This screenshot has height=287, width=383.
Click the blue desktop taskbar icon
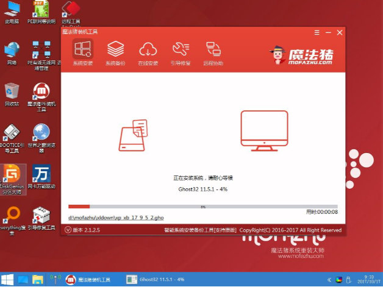(x=23, y=280)
